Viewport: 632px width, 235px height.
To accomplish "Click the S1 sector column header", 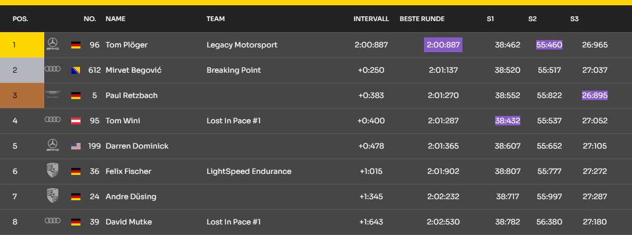I will [490, 19].
